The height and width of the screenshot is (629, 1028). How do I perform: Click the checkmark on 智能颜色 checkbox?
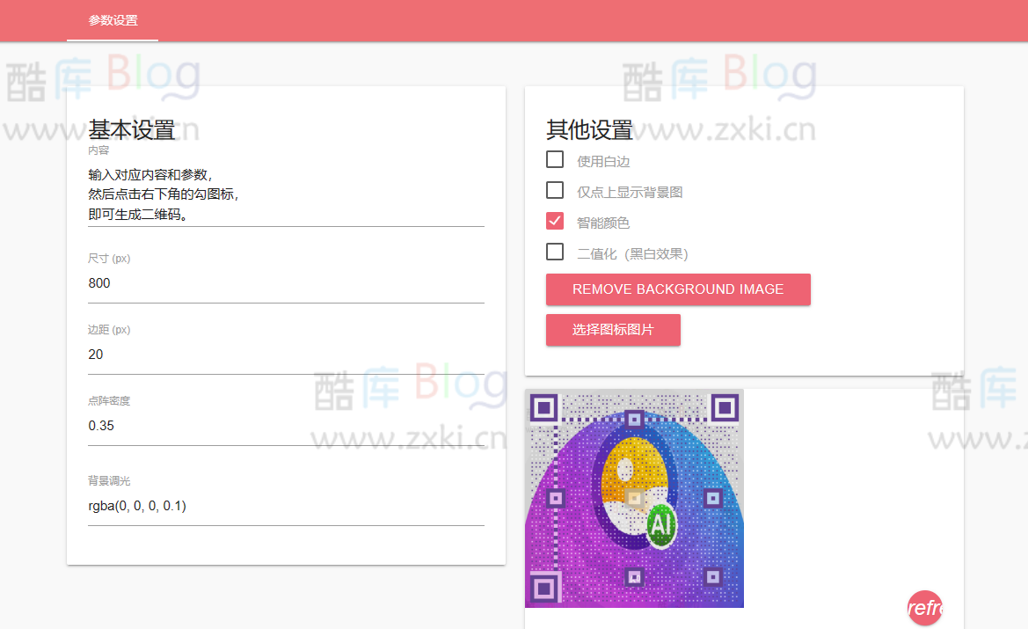tap(554, 223)
